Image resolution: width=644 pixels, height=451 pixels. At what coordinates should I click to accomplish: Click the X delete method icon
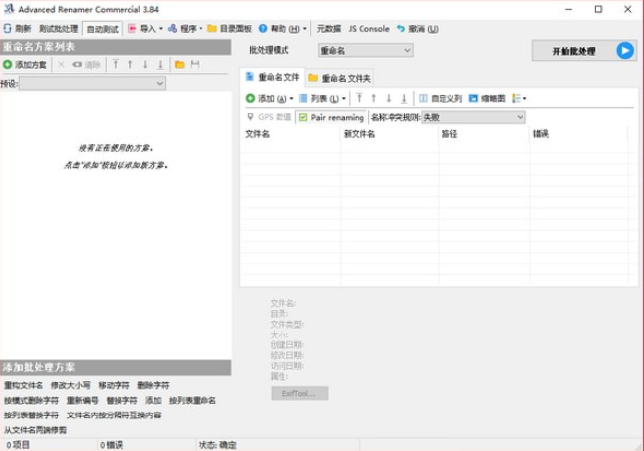coord(61,65)
